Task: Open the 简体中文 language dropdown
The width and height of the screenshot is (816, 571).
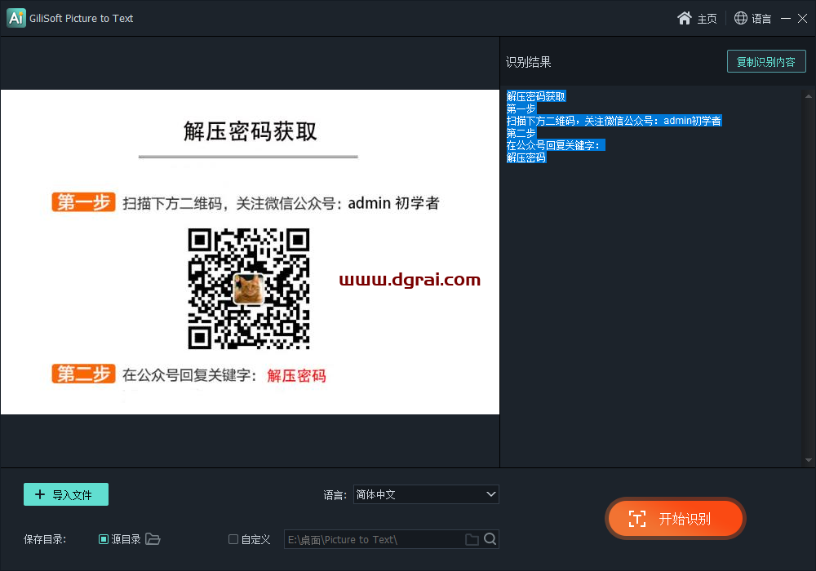Action: 426,494
